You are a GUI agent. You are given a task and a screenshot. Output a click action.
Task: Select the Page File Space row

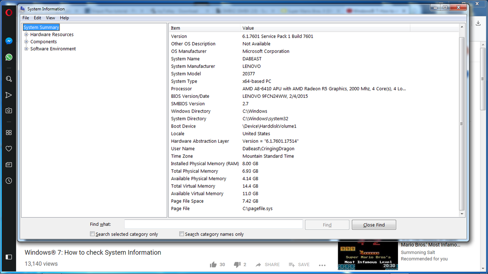click(x=314, y=201)
